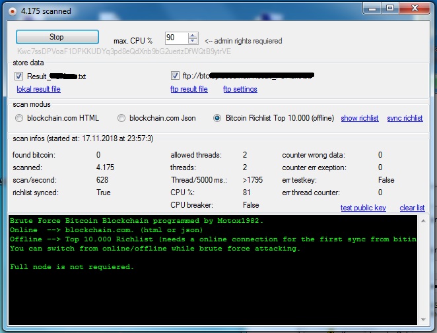The width and height of the screenshot is (437, 333).
Task: Click the scanned value 4.175
Action: 105,167
